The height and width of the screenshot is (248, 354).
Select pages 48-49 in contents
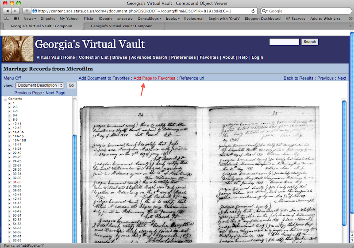coord(17,211)
